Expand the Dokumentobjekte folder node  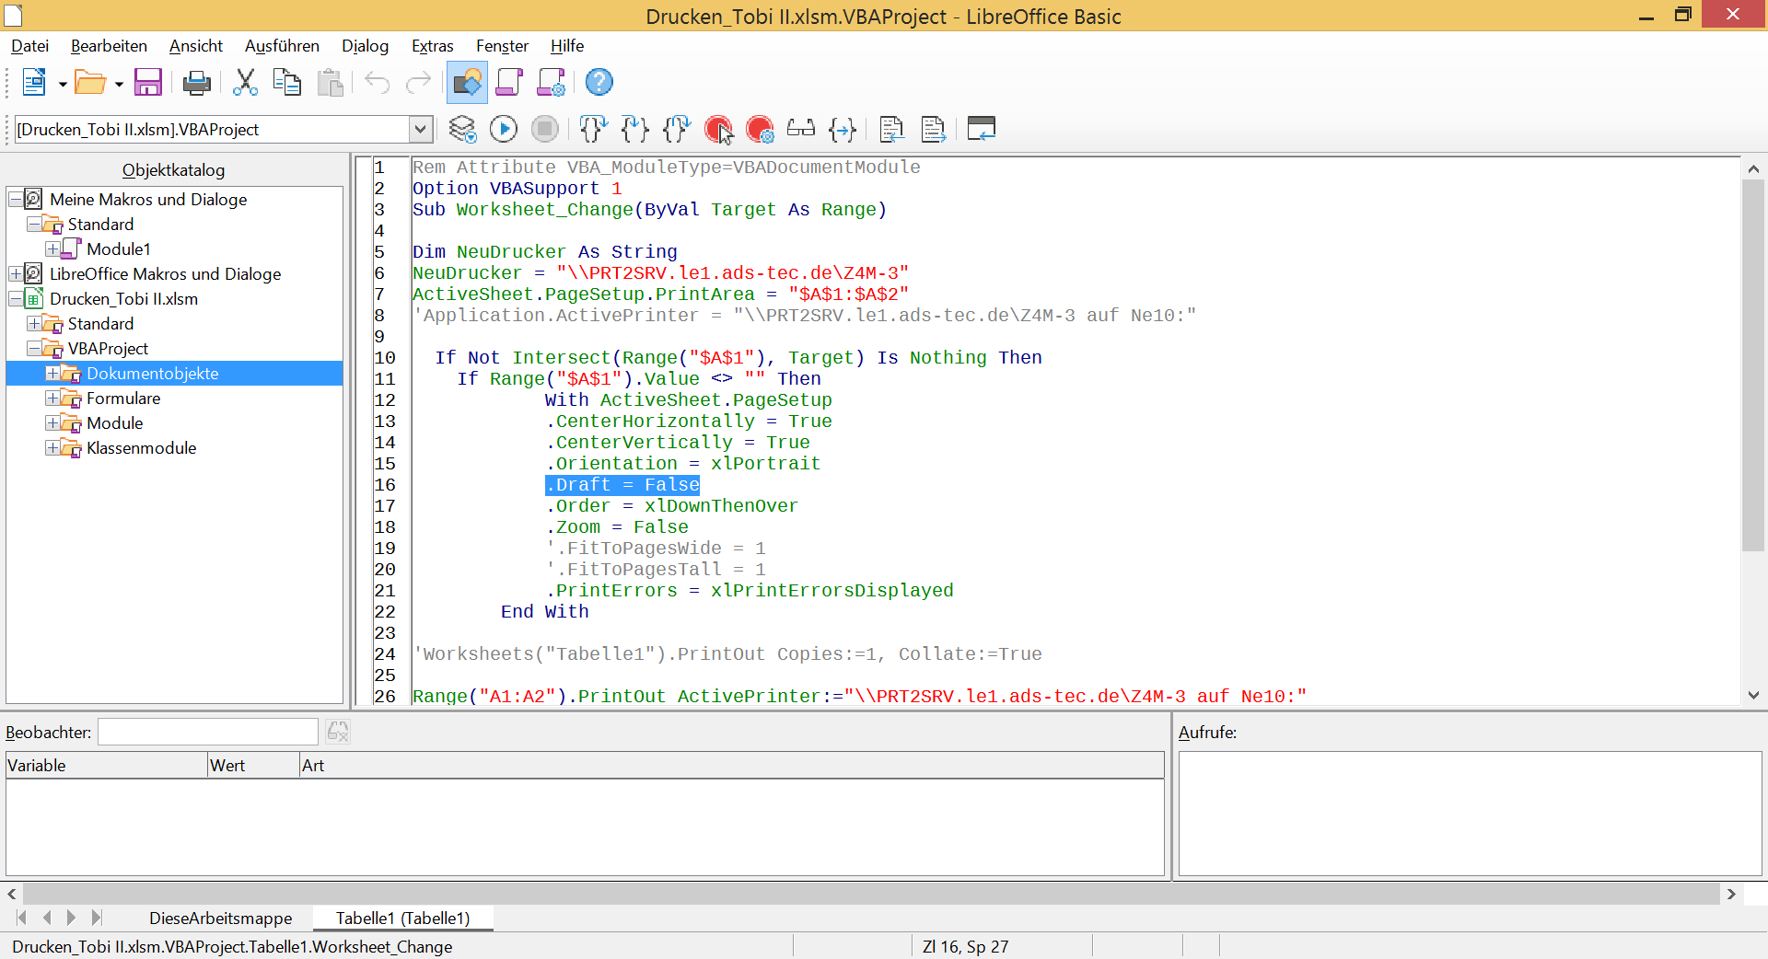coord(52,374)
